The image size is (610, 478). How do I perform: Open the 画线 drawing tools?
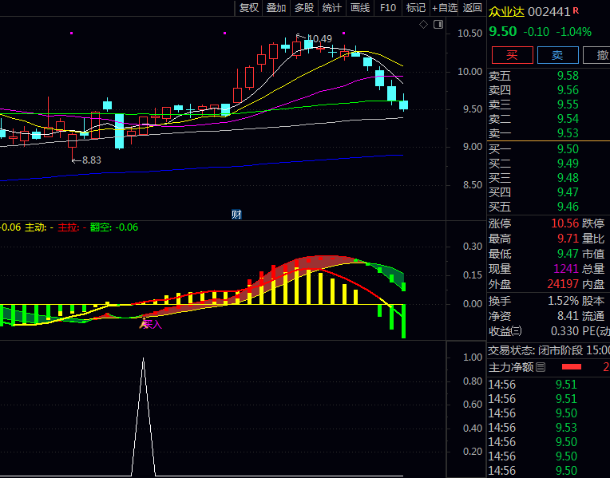pyautogui.click(x=360, y=8)
